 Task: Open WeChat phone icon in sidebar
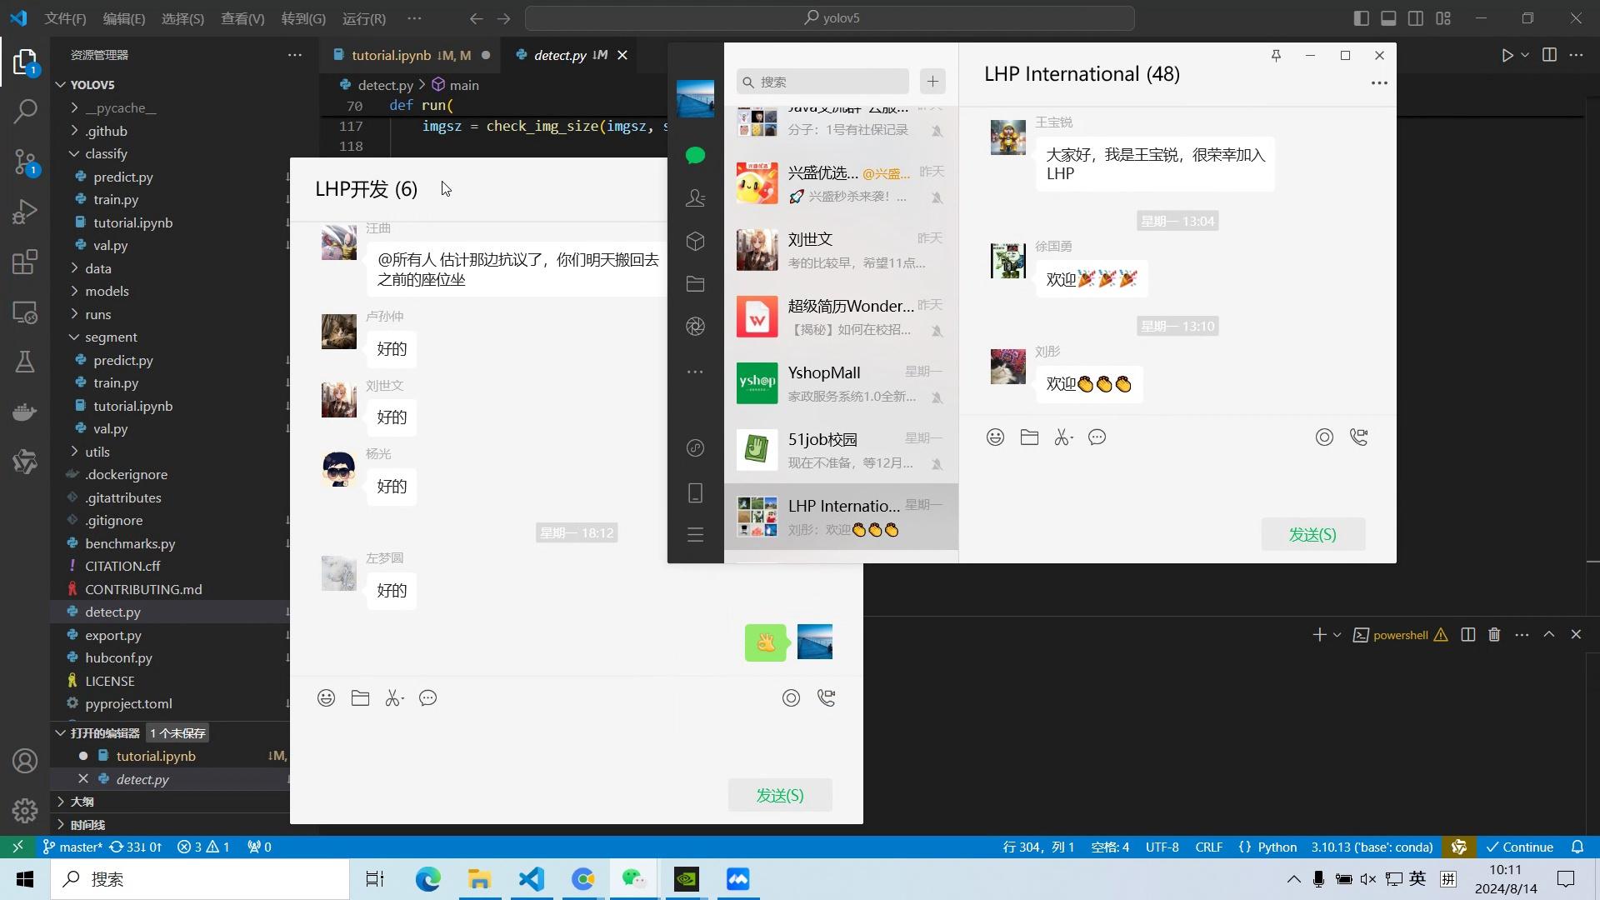695,492
